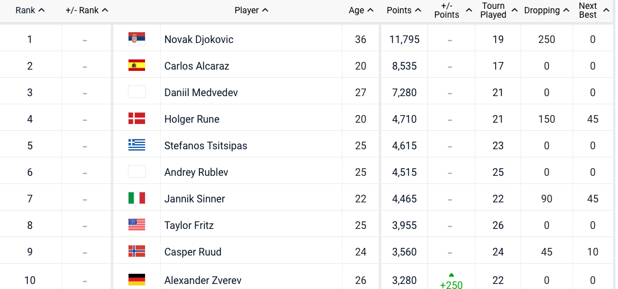Open Daniil Medvedev's player profile

pyautogui.click(x=201, y=92)
